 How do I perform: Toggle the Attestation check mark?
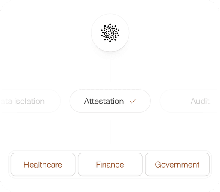pyautogui.click(x=133, y=101)
